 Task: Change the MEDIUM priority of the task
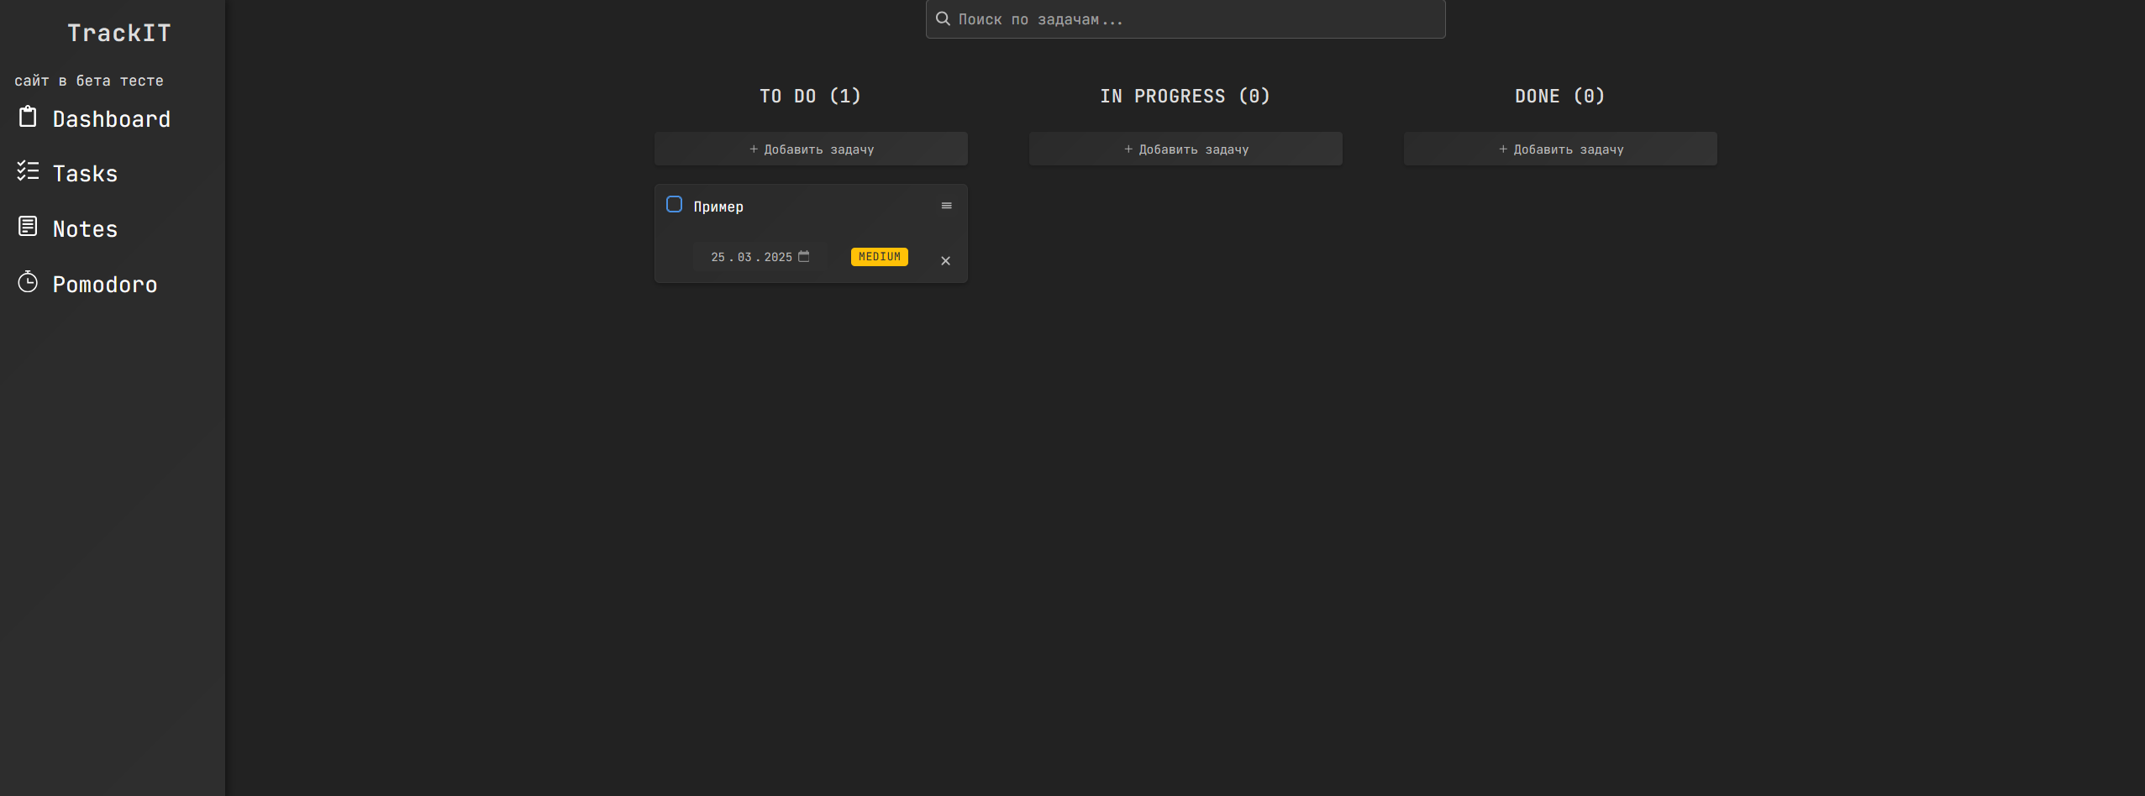(x=879, y=256)
